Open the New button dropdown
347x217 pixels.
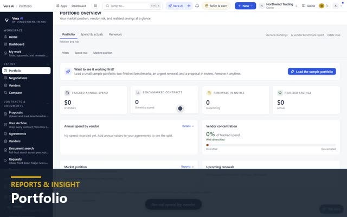point(245,6)
